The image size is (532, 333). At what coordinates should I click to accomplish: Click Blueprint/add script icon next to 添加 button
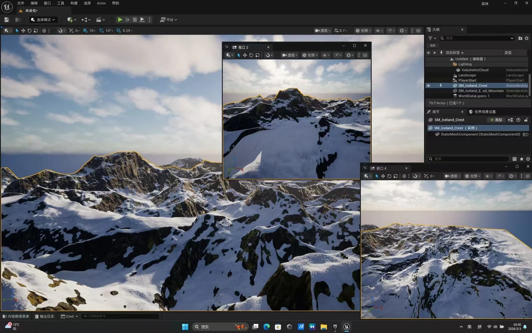click(x=510, y=120)
